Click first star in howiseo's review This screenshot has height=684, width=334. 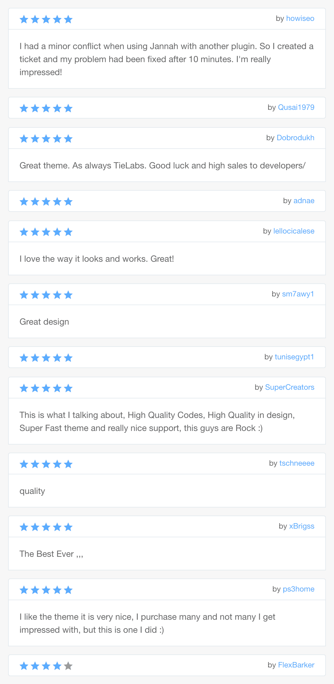tap(24, 19)
